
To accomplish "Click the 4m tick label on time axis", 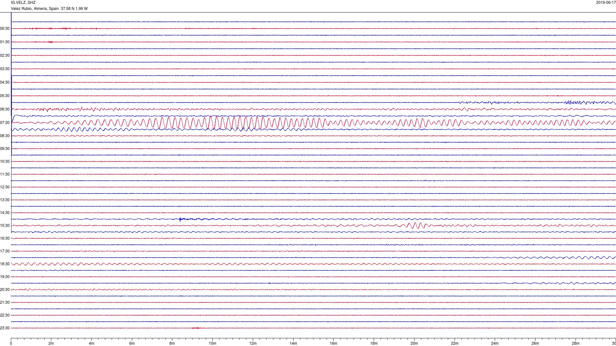I will point(91,343).
